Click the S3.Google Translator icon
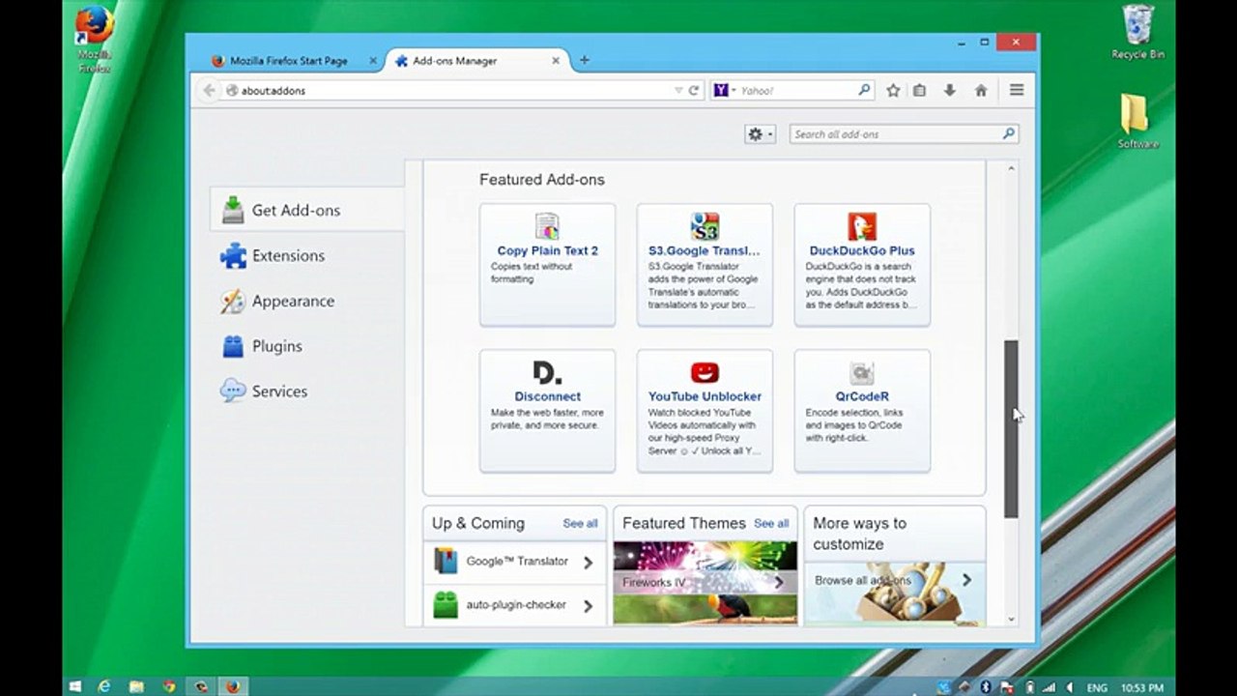 tap(705, 227)
